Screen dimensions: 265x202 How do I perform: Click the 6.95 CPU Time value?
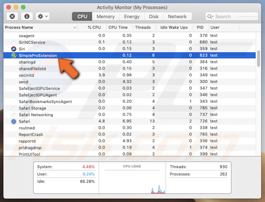pyautogui.click(x=127, y=121)
